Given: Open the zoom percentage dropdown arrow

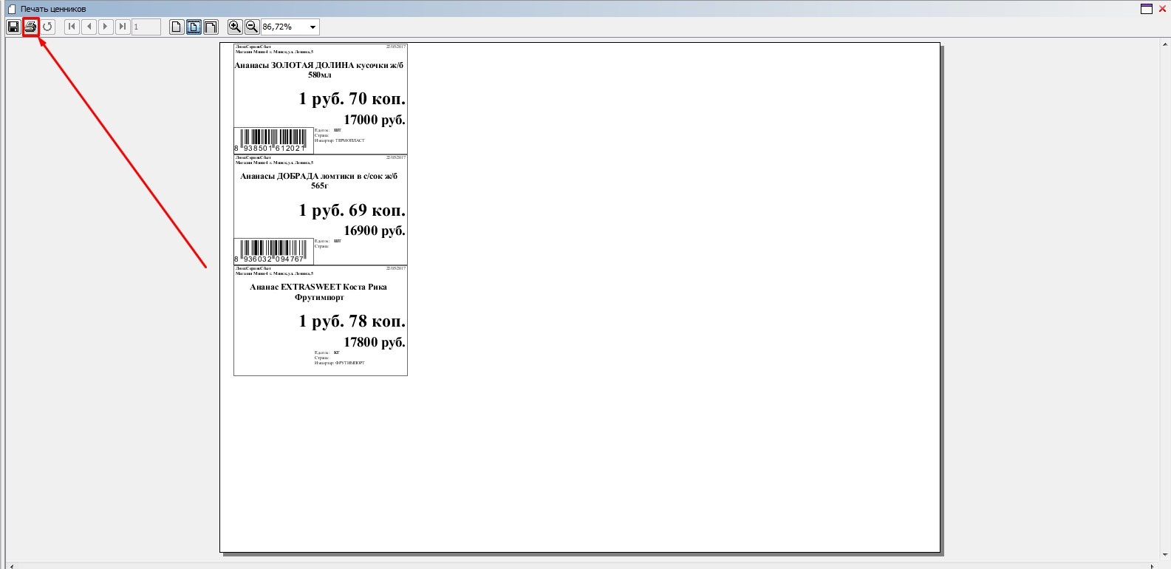Looking at the screenshot, I should tap(313, 27).
